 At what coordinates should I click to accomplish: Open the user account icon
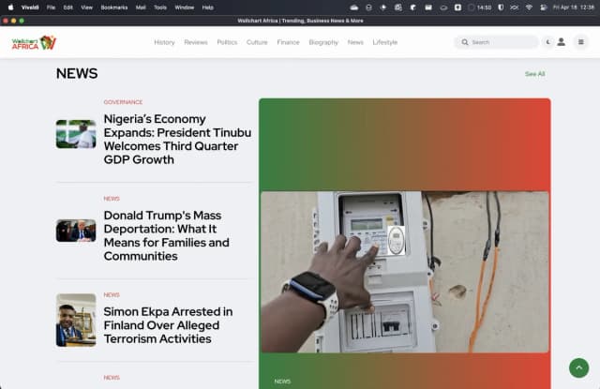(x=561, y=42)
